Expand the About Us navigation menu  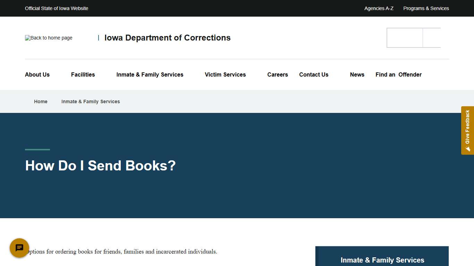[x=37, y=74]
